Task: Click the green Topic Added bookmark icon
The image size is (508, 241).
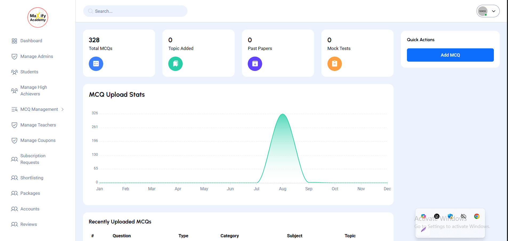Action: (x=175, y=64)
